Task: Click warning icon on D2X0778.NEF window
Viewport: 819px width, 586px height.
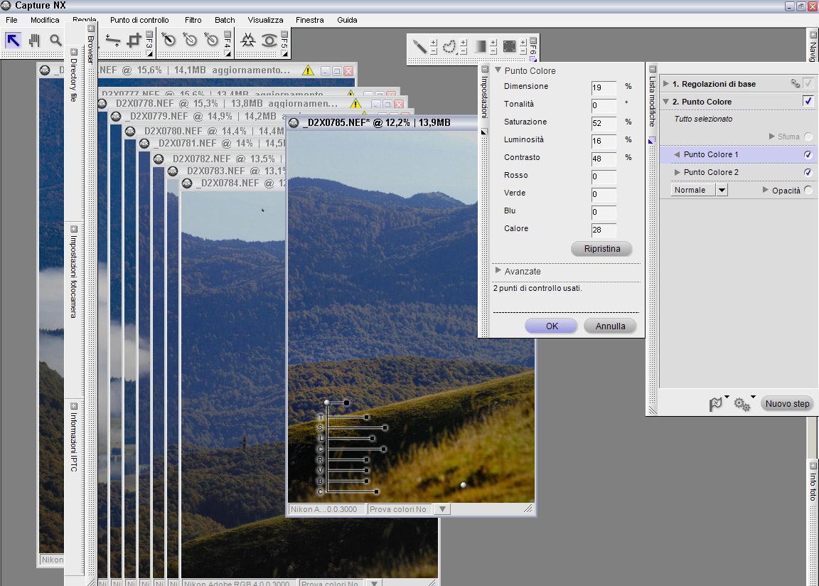Action: pyautogui.click(x=355, y=103)
